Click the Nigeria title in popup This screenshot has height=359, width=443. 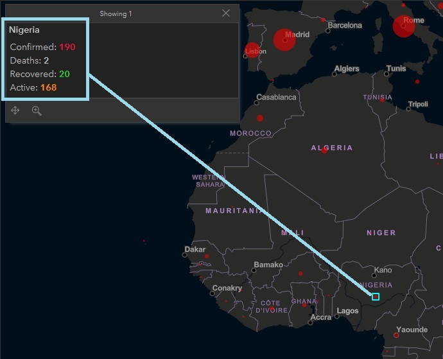(x=24, y=30)
